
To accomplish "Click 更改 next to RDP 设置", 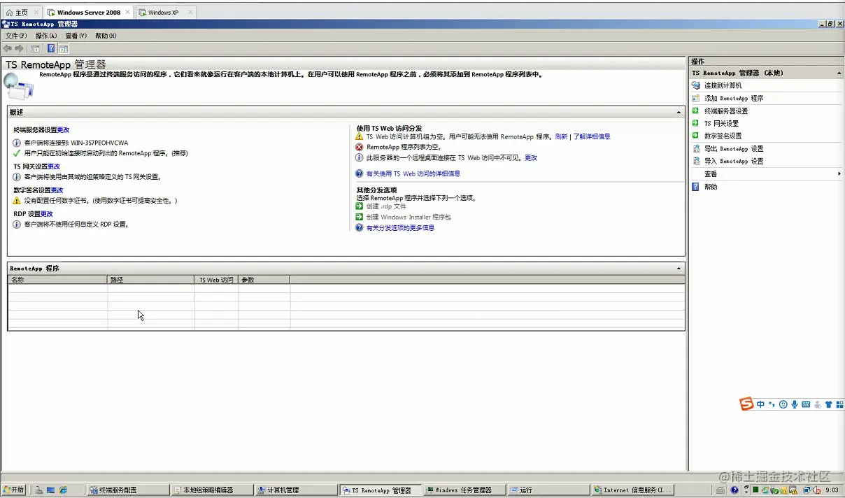I will pyautogui.click(x=47, y=214).
